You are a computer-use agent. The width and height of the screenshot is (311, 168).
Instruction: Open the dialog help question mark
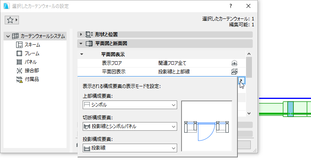pos(230,6)
